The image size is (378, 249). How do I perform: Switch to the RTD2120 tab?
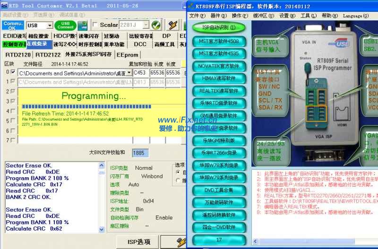[18, 55]
